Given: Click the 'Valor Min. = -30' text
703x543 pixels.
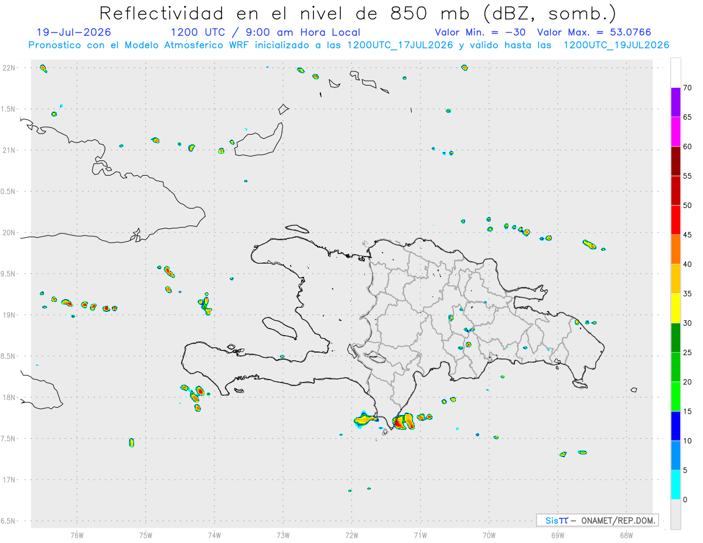Looking at the screenshot, I should pyautogui.click(x=482, y=32).
